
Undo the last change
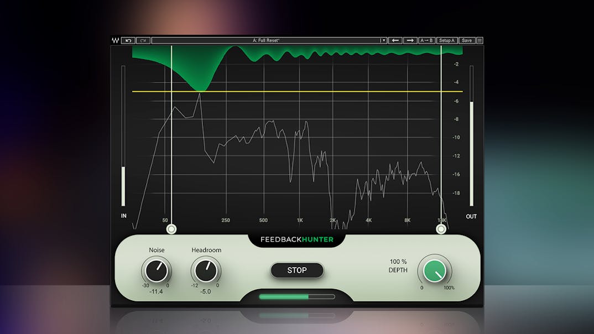coord(128,40)
